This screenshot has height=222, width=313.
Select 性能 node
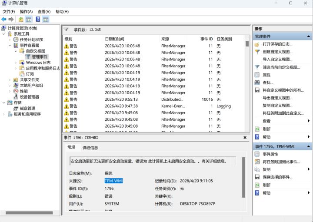[24, 91]
